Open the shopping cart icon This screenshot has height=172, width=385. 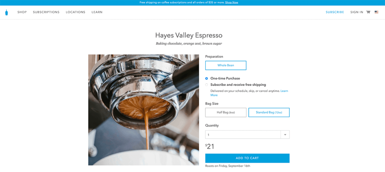tap(368, 12)
